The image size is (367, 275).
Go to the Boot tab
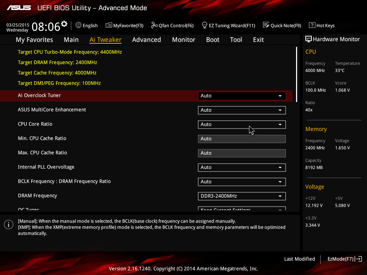tap(213, 40)
